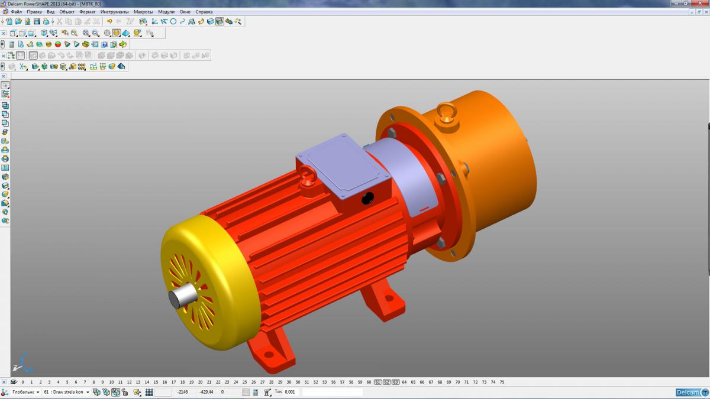This screenshot has height=399, width=710.
Task: Open the '61 : Draw strela kon' level dropdown
Action: tap(88, 392)
